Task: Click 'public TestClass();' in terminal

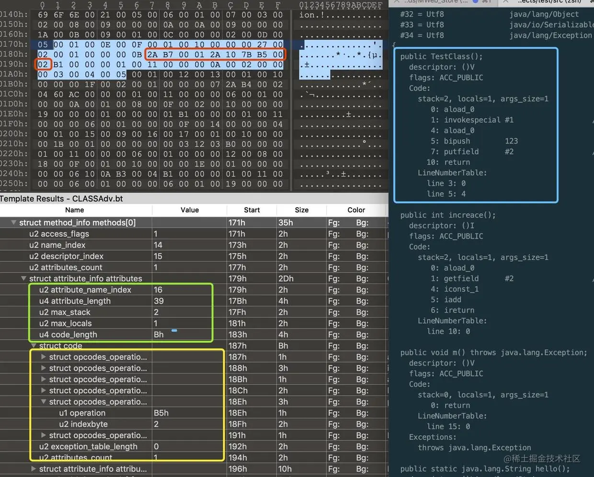Action: tap(441, 56)
